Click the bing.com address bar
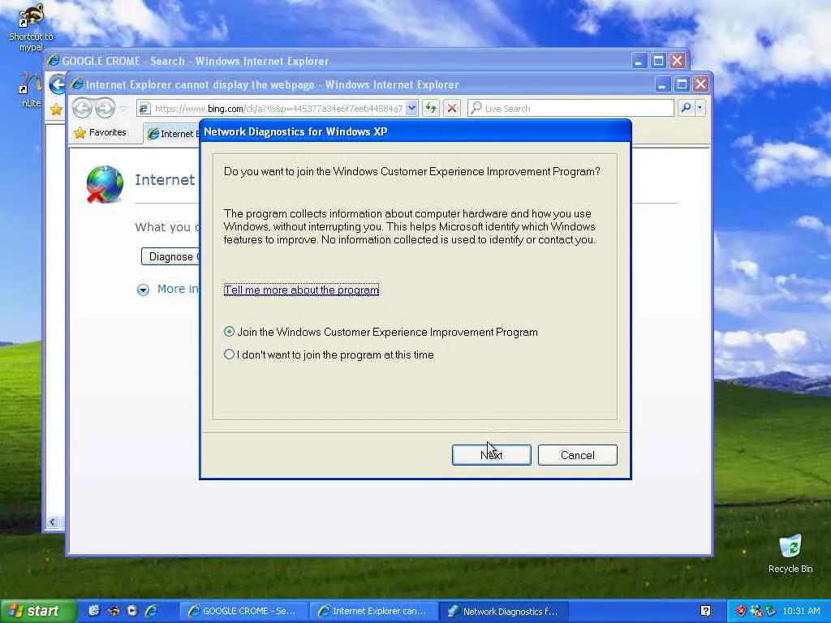The width and height of the screenshot is (831, 623). point(278,109)
